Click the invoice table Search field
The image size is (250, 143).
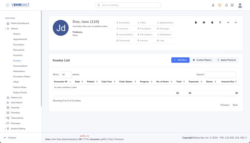pyautogui.click(x=220, y=74)
